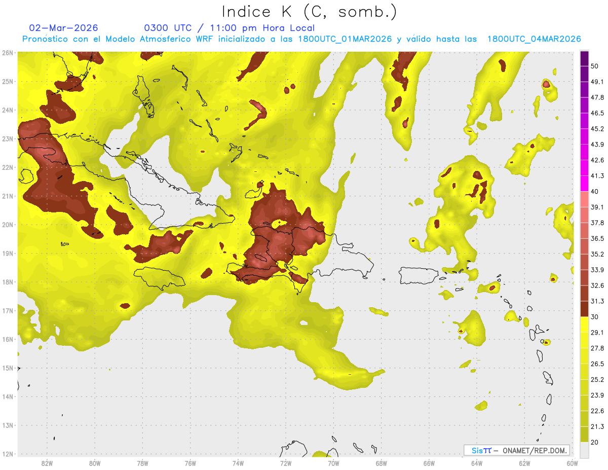Pick the dark purple swatch above 50
Viewport: 608px width, 470px height.
(584, 58)
